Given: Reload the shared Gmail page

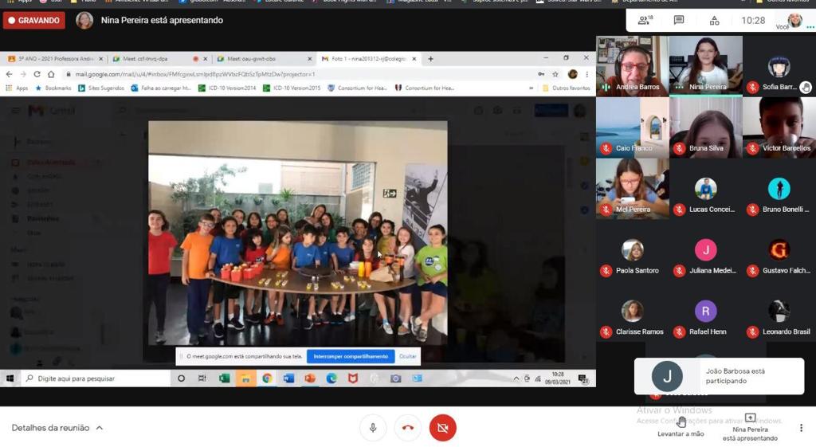Looking at the screenshot, I should coord(37,74).
